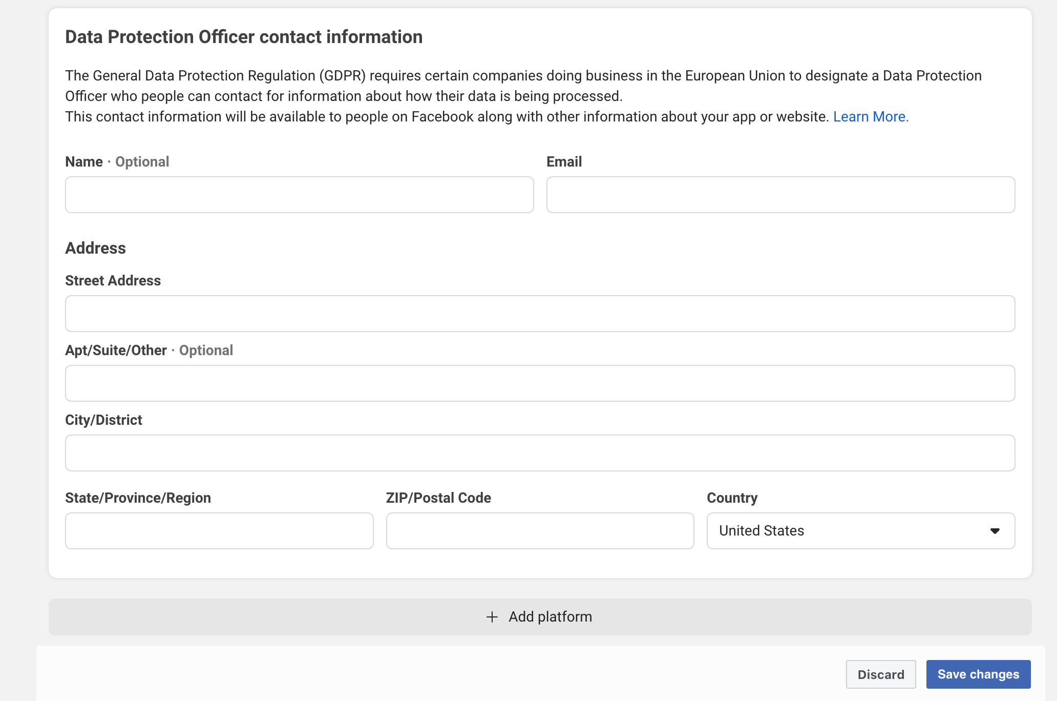Click the Save changes button
Image resolution: width=1057 pixels, height=701 pixels.
[x=978, y=674]
